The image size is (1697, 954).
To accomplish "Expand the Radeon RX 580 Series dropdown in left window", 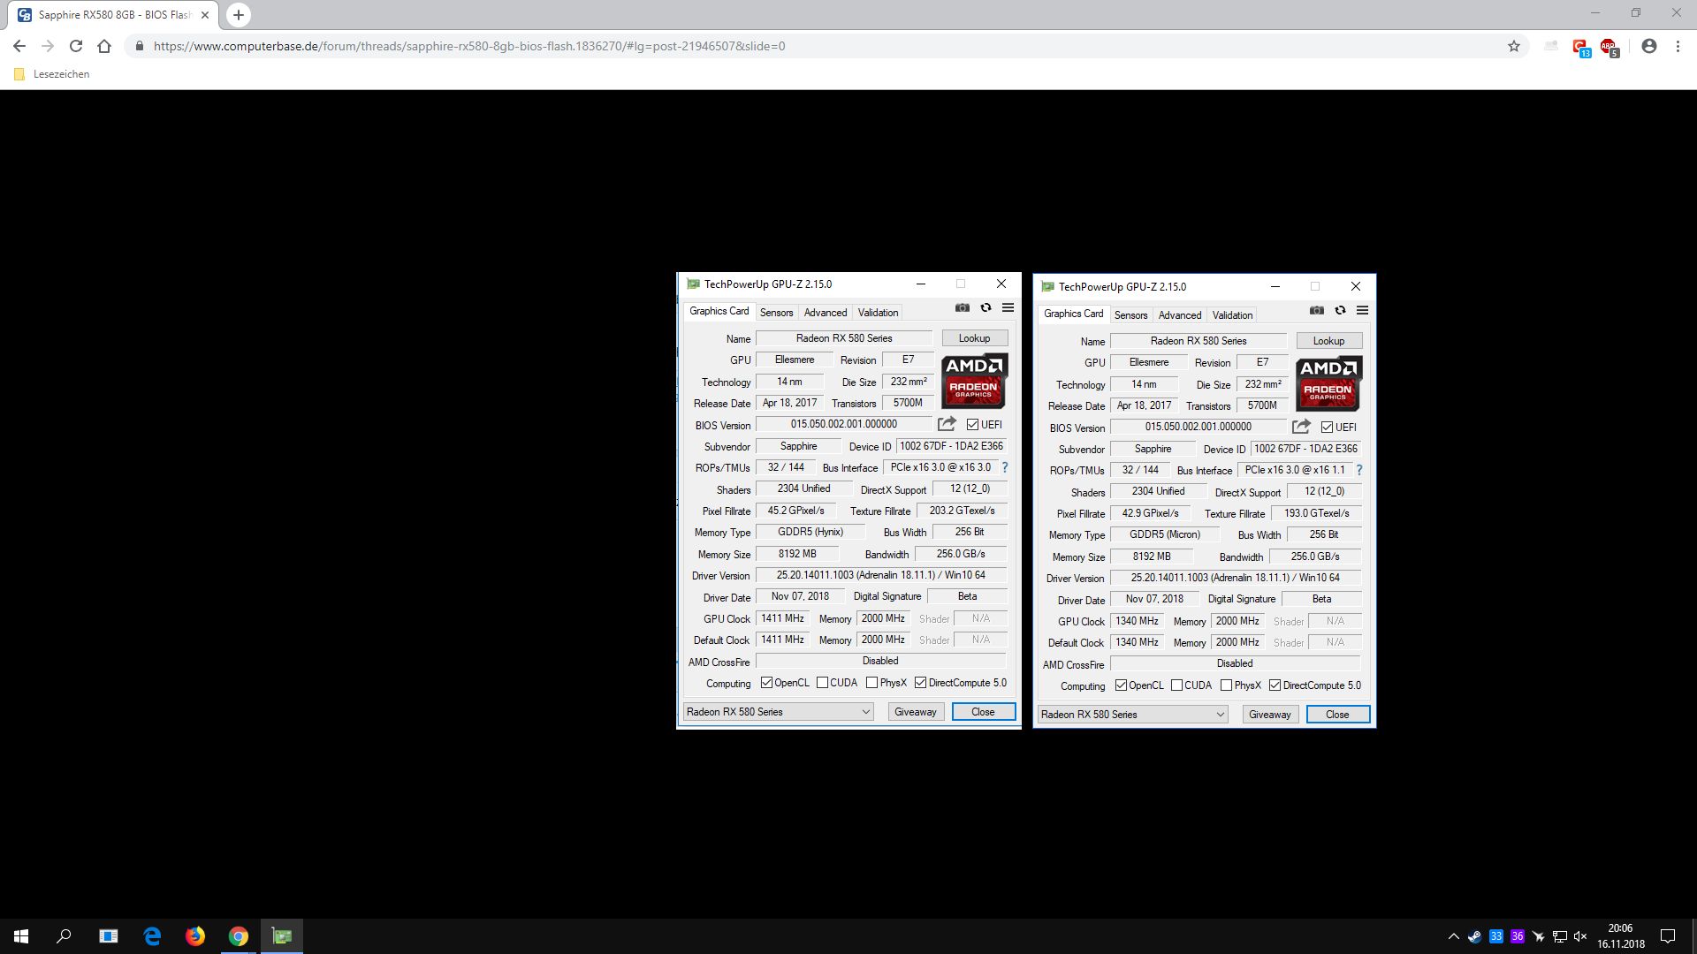I will point(866,712).
